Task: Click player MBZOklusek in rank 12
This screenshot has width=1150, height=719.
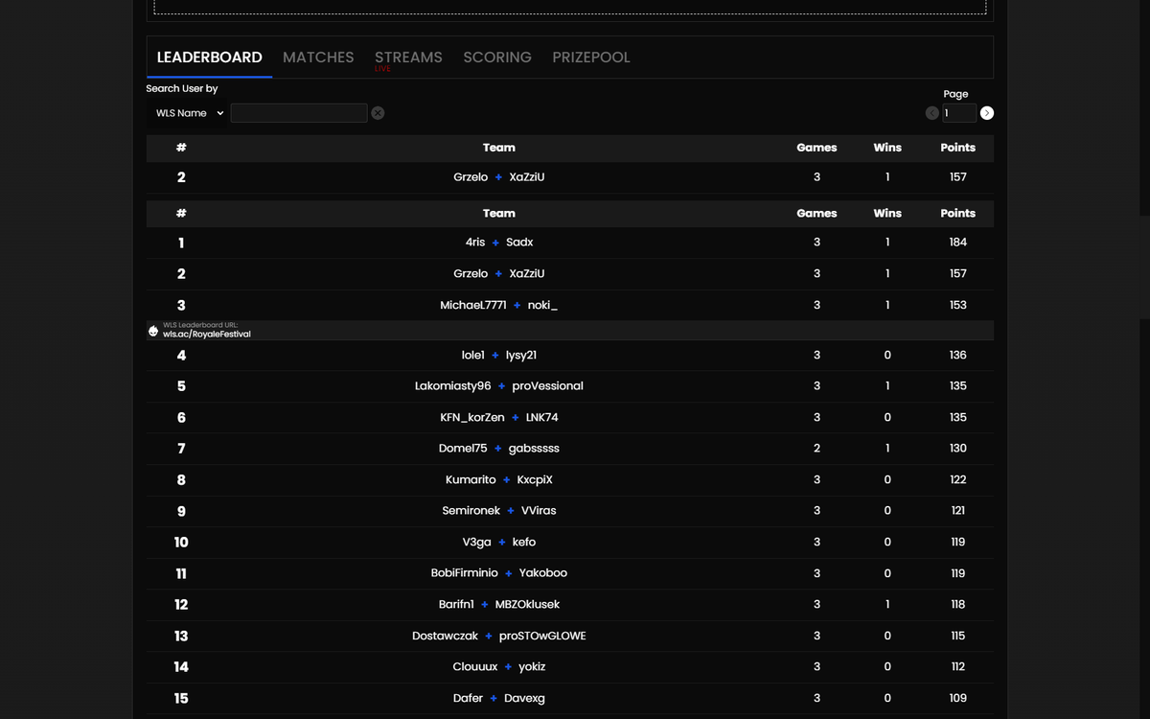Action: [x=527, y=605]
